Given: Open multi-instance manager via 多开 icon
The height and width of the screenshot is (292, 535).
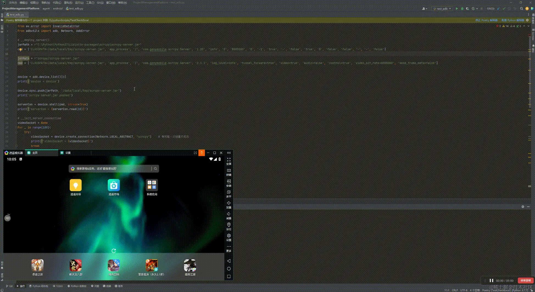Looking at the screenshot, I should click(229, 194).
